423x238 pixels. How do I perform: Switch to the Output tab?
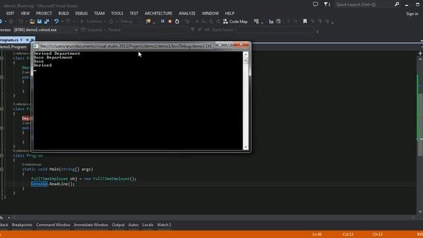point(118,225)
